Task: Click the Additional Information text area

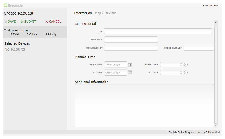Action: (144, 106)
